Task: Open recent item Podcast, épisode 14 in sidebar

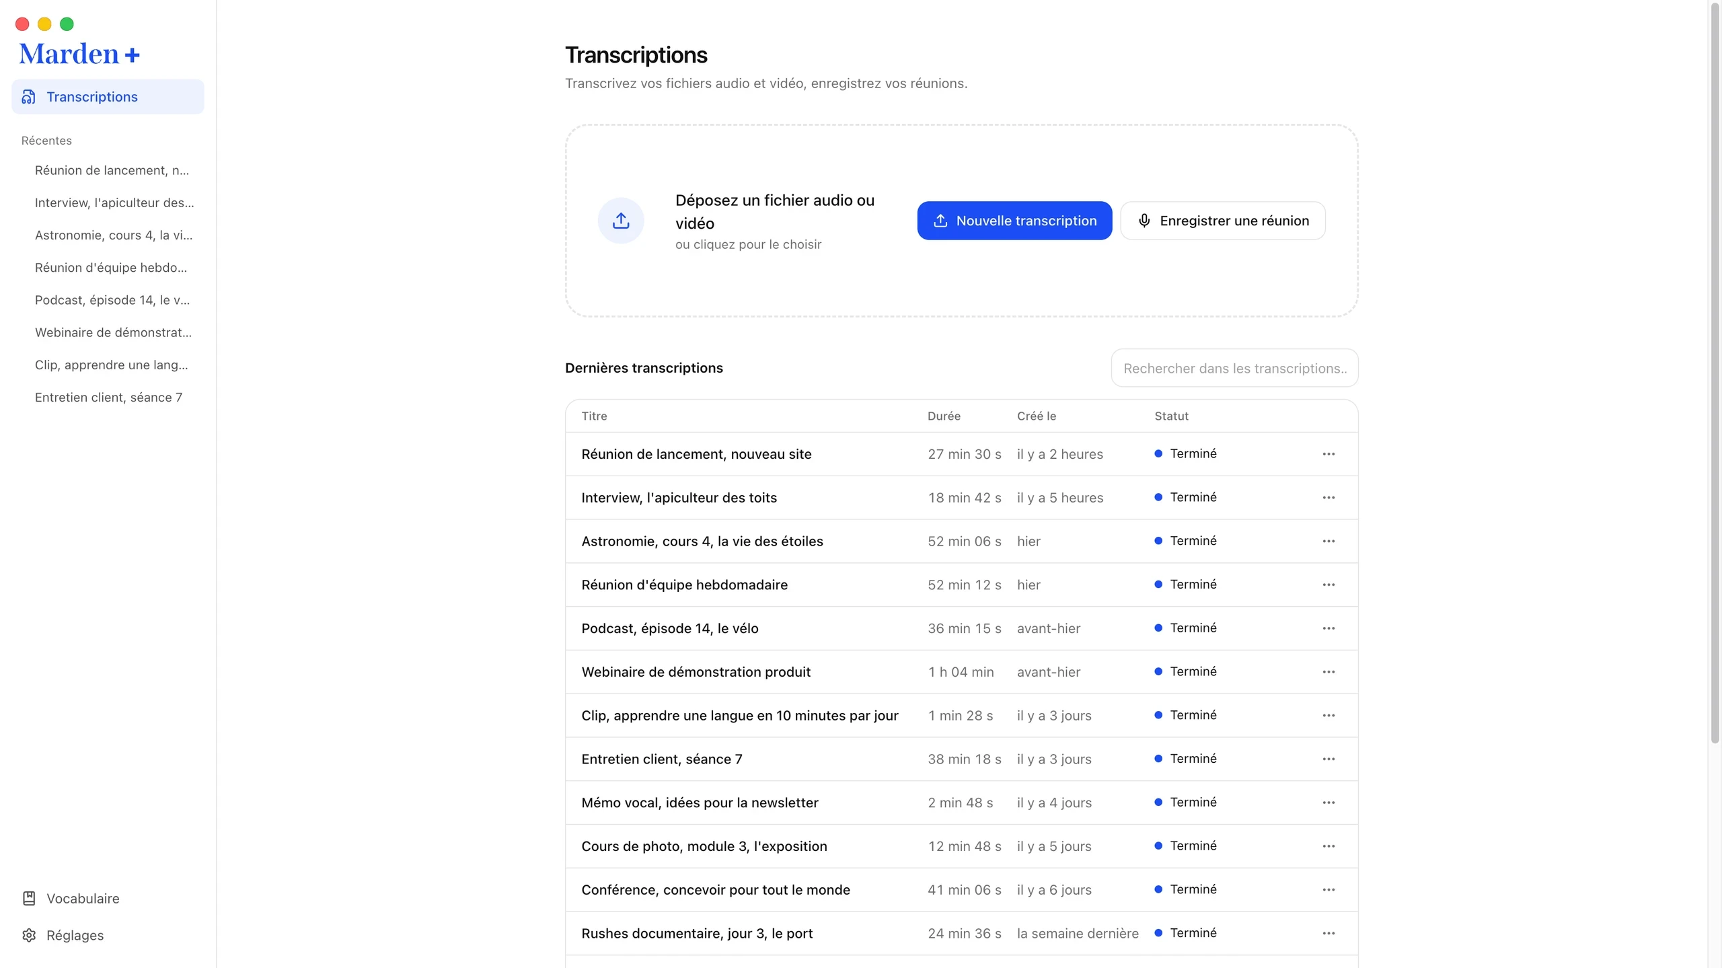Action: pos(112,300)
